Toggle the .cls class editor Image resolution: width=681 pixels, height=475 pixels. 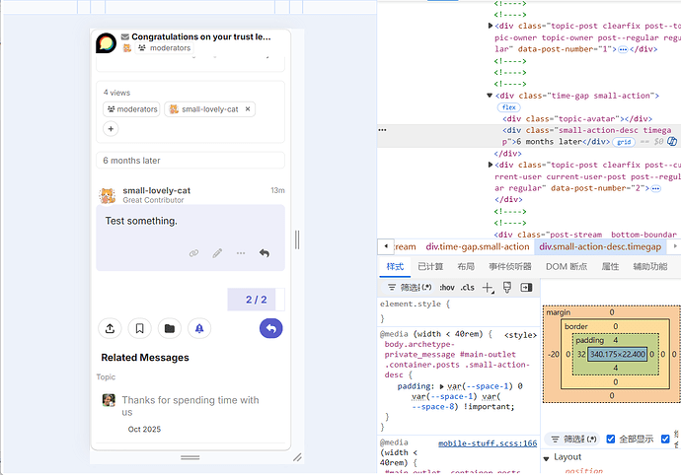pos(467,287)
